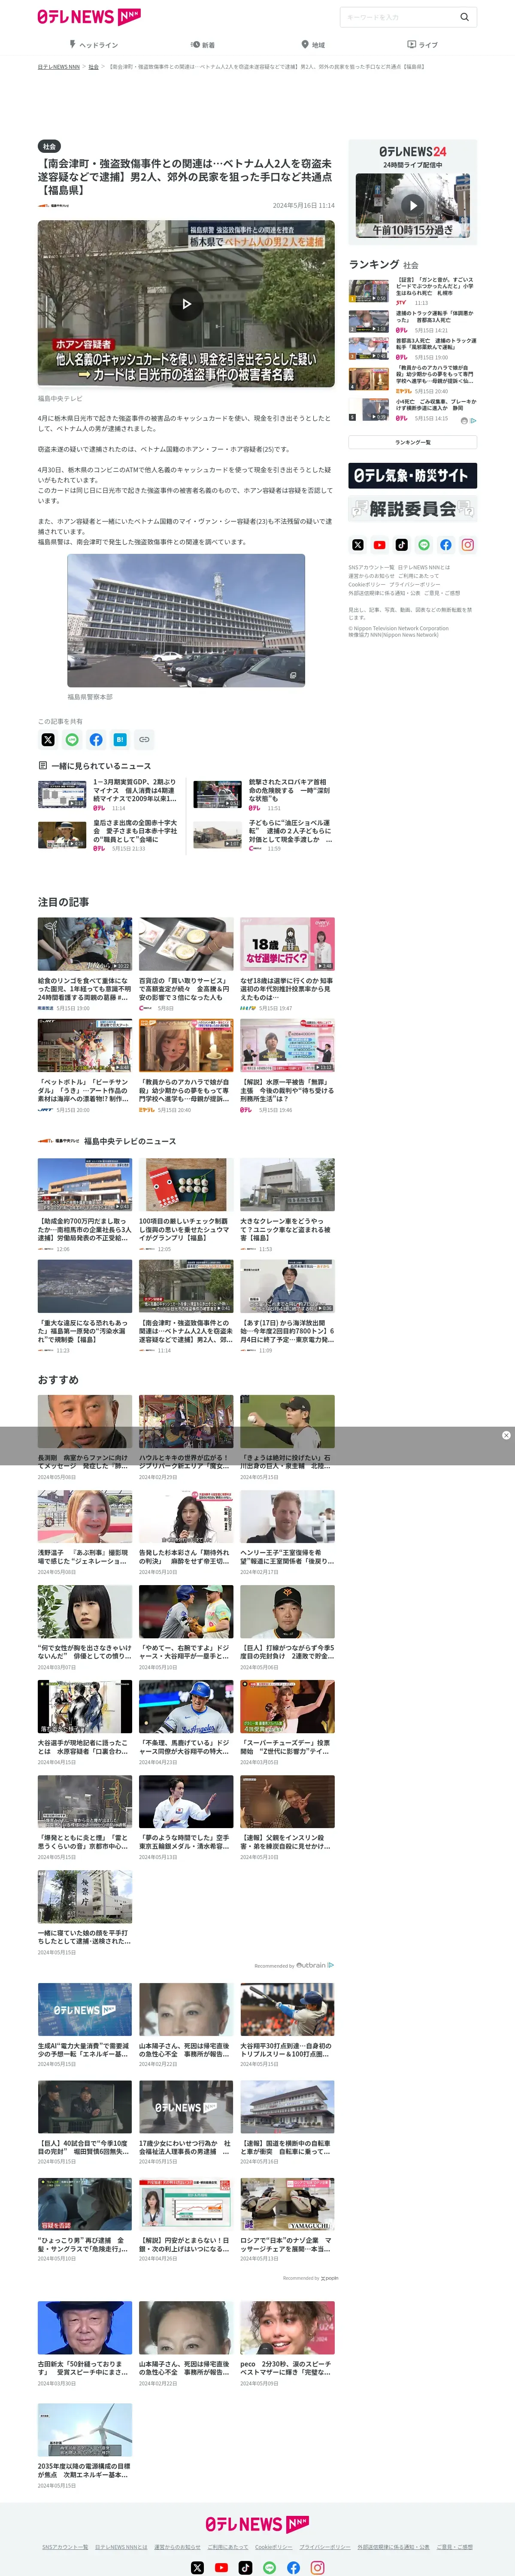Open footer TikTok social icon
Screen dimensions: 515x2576
(245, 2567)
